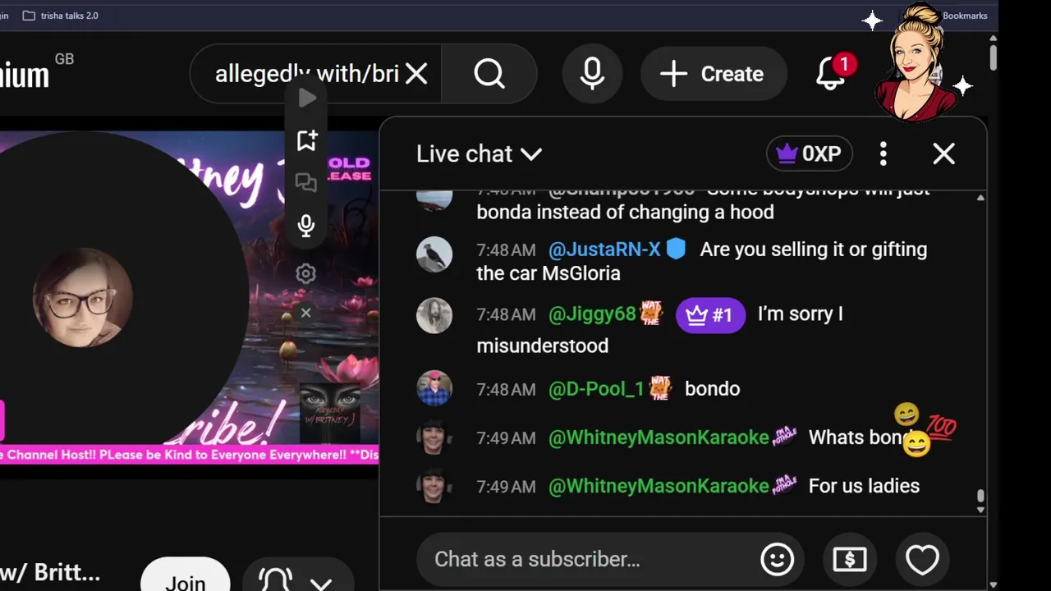Toggle the chat bubbles icon in floating toolbar
The height and width of the screenshot is (591, 1051).
306,183
